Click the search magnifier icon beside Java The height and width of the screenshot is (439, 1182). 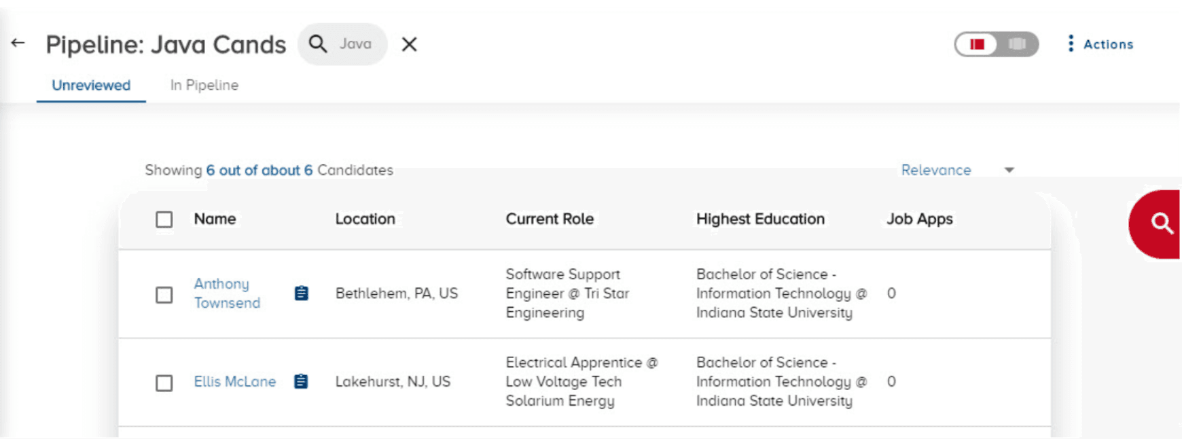(x=318, y=44)
